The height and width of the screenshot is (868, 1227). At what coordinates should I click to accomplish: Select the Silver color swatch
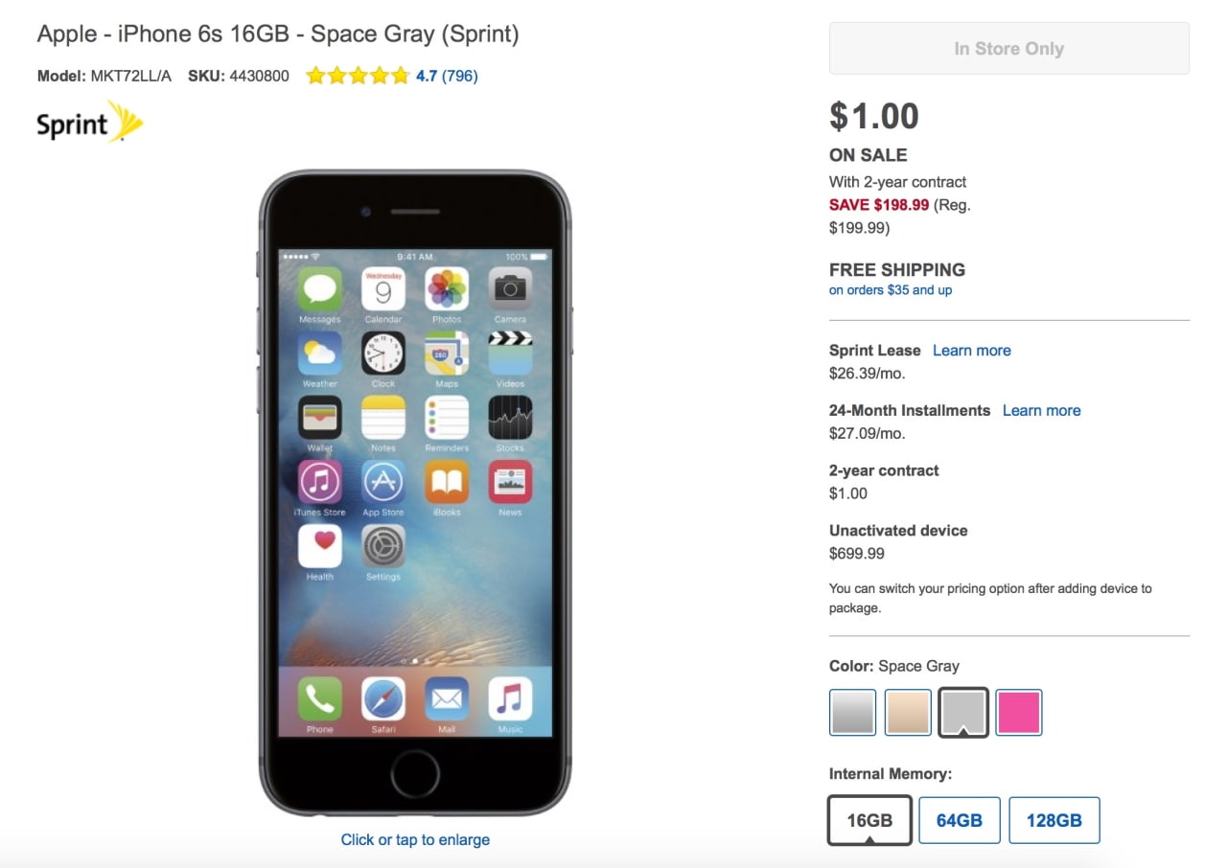pyautogui.click(x=853, y=713)
